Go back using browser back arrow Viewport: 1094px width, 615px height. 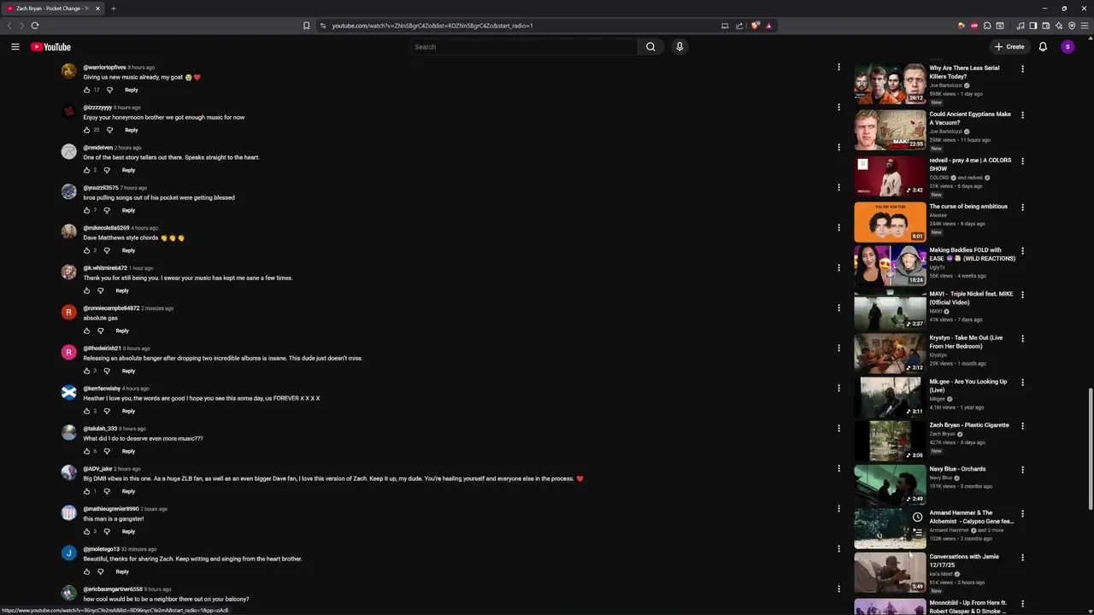coord(9,26)
